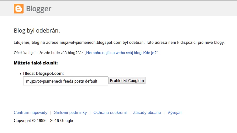237x133 pixels.
Task: Focus the blogspot search text field
Action: [66, 81]
